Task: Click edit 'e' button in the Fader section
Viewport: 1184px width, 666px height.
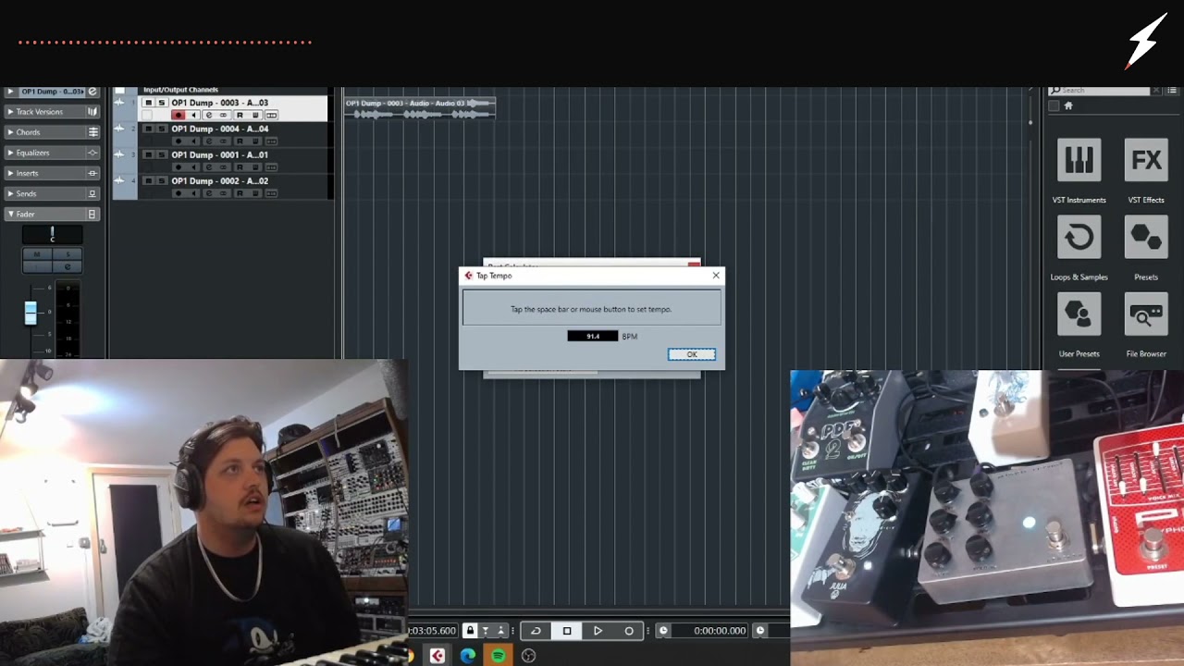Action: pyautogui.click(x=68, y=266)
